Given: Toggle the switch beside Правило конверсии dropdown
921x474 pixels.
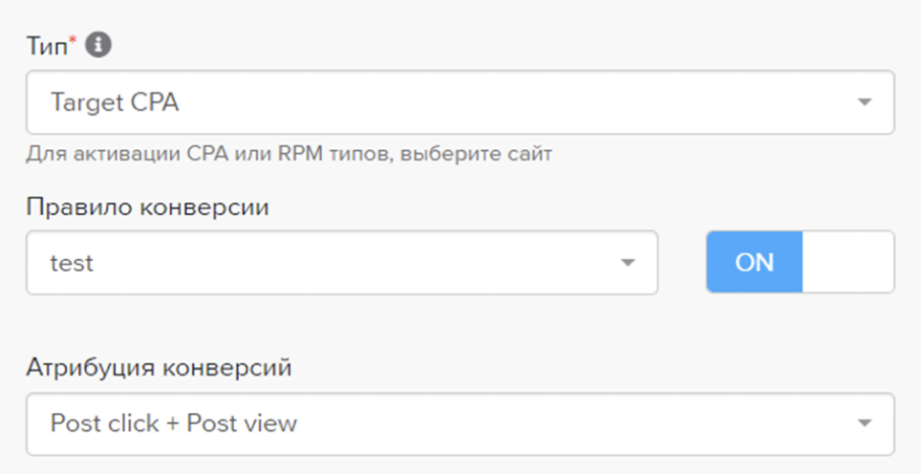Looking at the screenshot, I should pos(800,262).
